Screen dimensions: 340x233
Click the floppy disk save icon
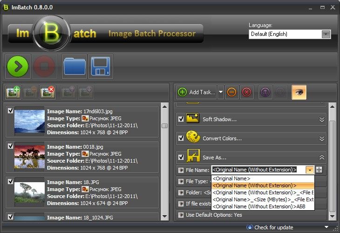point(101,66)
